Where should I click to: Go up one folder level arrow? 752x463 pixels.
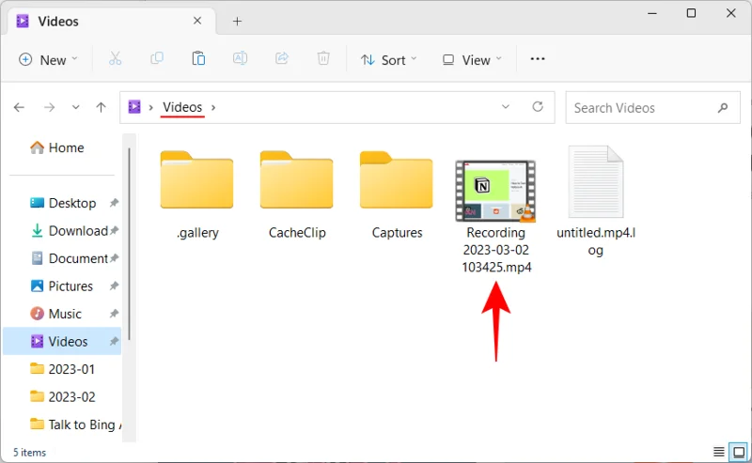click(x=101, y=107)
